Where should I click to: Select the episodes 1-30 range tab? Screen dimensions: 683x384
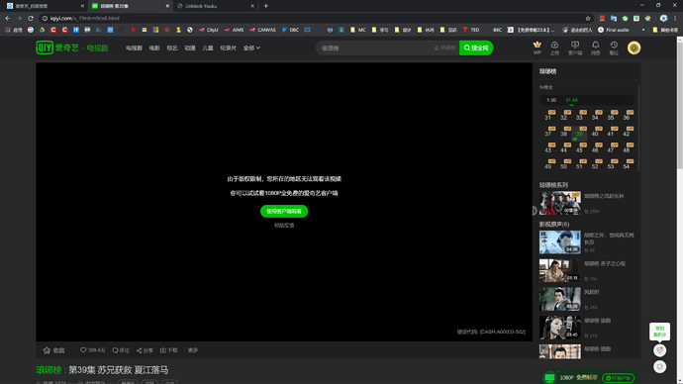[551, 100]
